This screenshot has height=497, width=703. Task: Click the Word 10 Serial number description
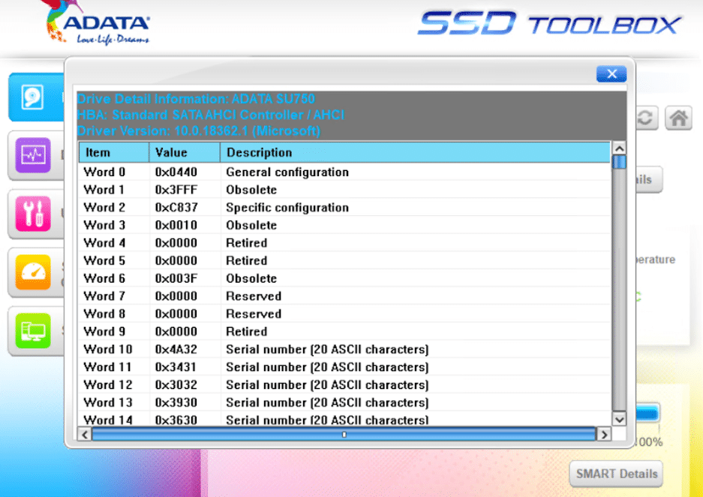(x=327, y=349)
